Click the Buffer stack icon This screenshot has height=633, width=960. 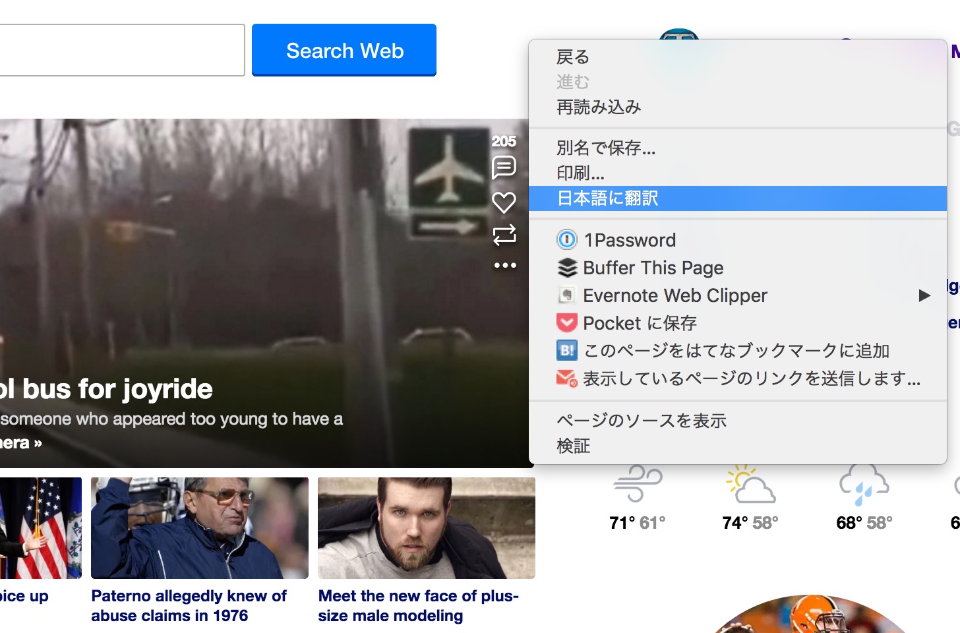click(x=566, y=268)
